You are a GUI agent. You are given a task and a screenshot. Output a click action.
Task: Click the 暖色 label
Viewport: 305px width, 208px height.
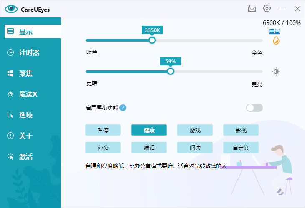pos(92,52)
